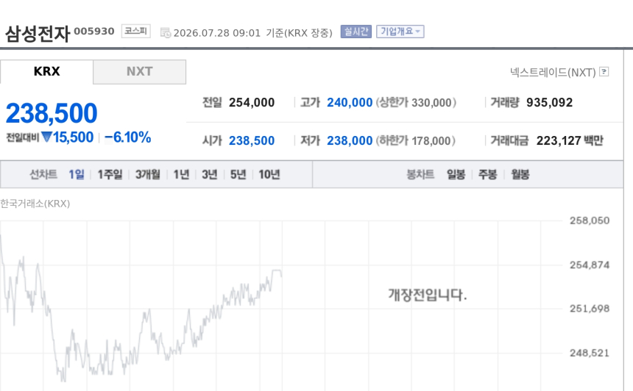Click the 선차트 label
This screenshot has height=391, width=633.
(x=43, y=174)
